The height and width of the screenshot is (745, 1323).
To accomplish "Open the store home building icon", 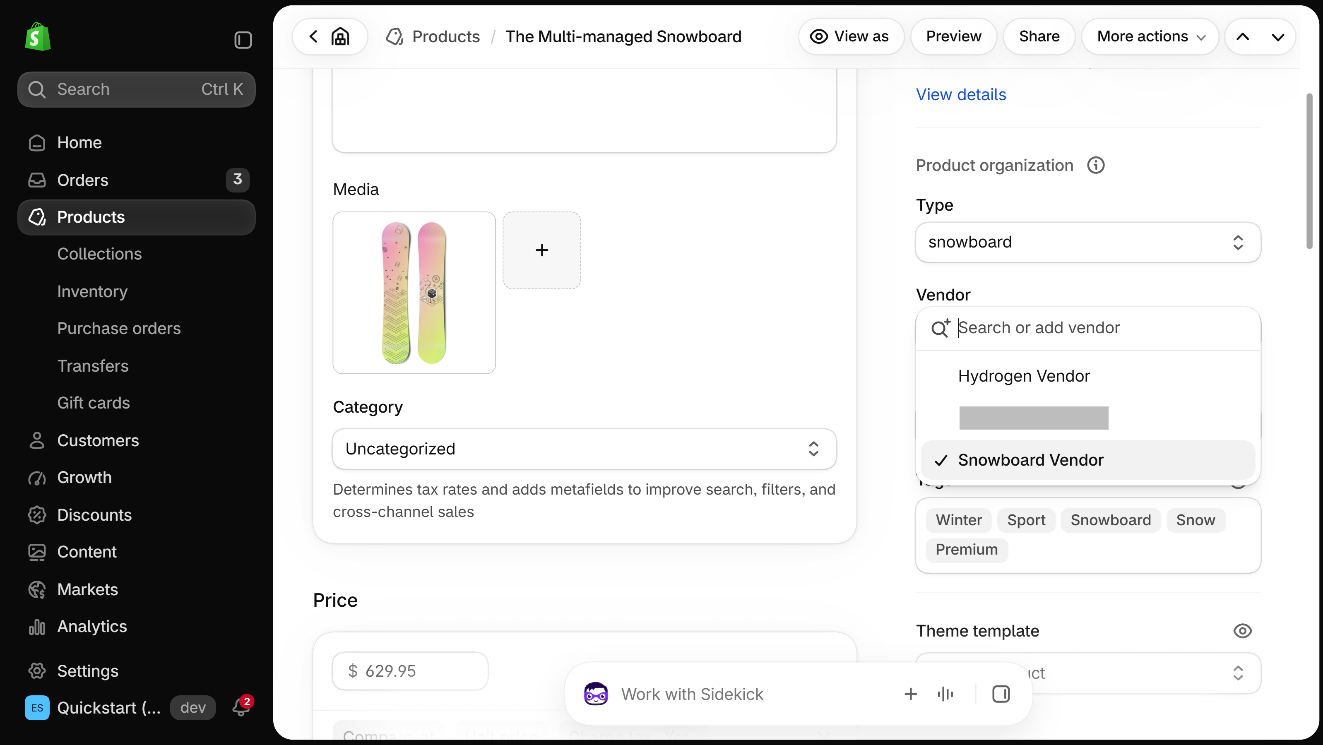I will pos(341,36).
